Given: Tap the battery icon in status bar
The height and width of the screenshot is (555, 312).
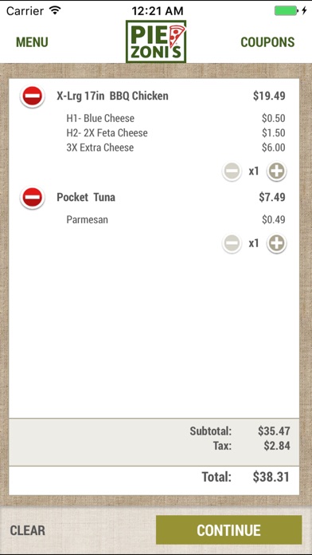Looking at the screenshot, I should [x=287, y=10].
